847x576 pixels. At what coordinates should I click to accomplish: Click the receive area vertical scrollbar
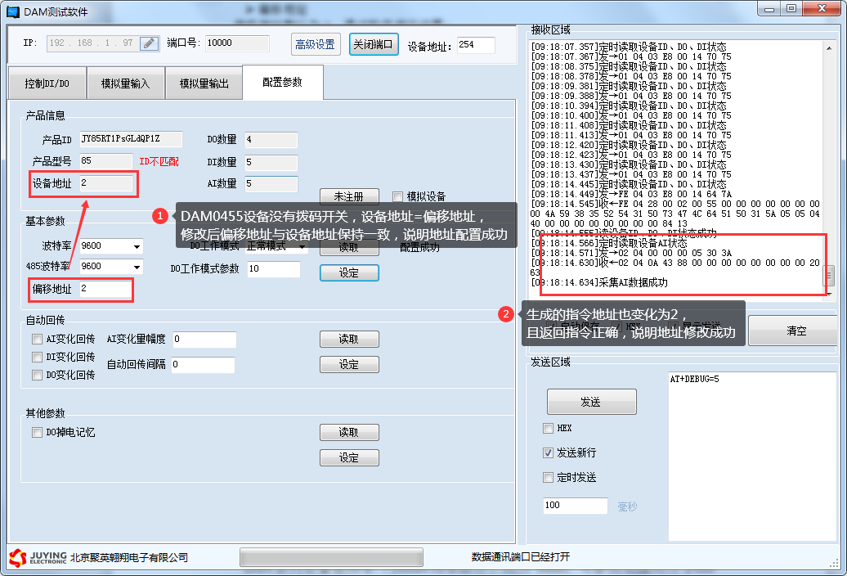point(831,164)
